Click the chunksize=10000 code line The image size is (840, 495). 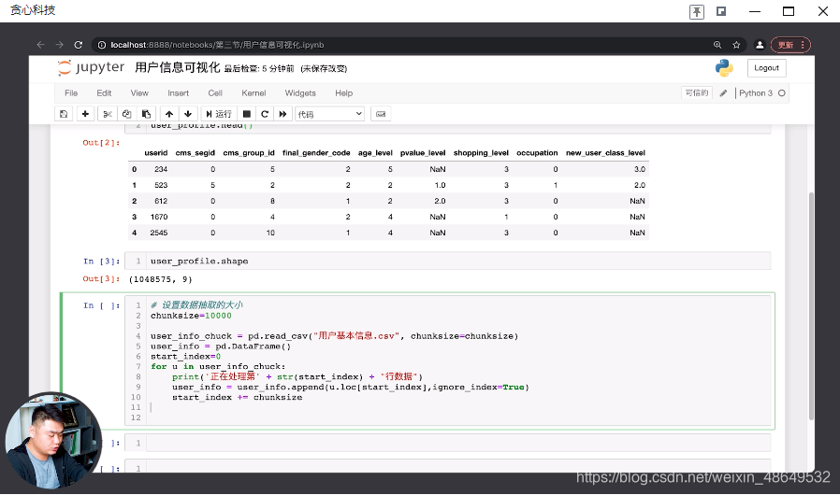(191, 316)
